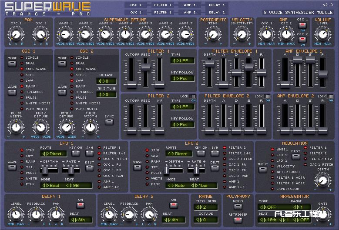Open the OSC 1 tab
Image resolution: width=339 pixels, height=230 pixels.
coord(136,5)
